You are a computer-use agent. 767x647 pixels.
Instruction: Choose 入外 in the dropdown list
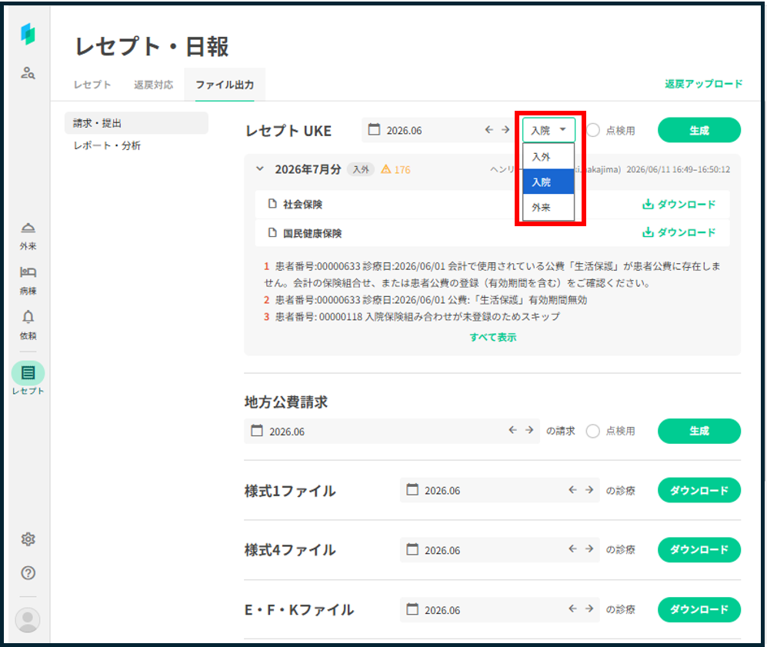(x=549, y=156)
